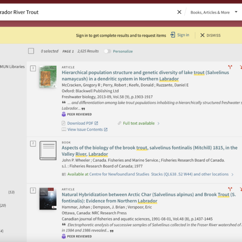Click the Download PDF icon link
The width and height of the screenshot is (242, 242).
[80, 123]
